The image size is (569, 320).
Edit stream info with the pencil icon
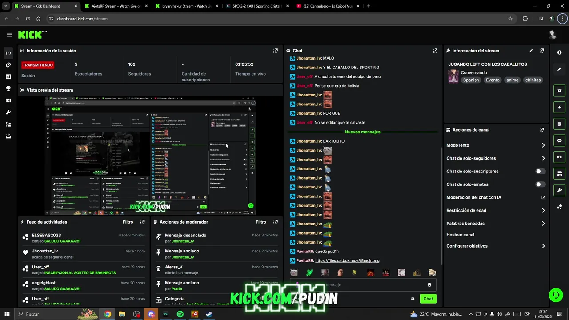(x=531, y=51)
